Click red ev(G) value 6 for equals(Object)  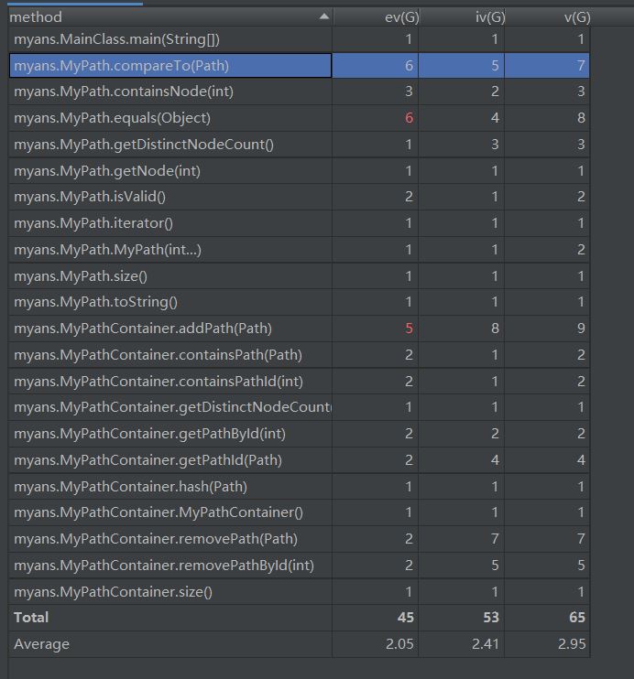point(409,118)
